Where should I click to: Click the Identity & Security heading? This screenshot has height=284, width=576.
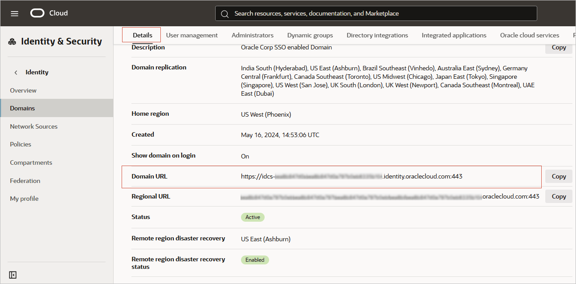[61, 41]
